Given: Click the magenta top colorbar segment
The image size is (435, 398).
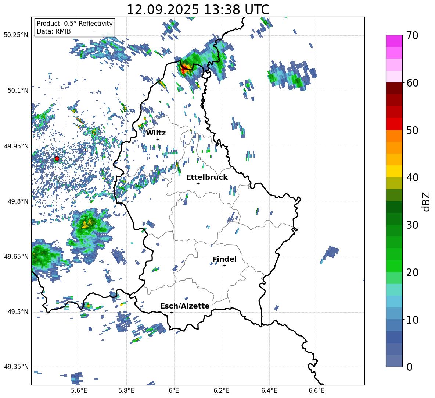Looking at the screenshot, I should pyautogui.click(x=394, y=41).
